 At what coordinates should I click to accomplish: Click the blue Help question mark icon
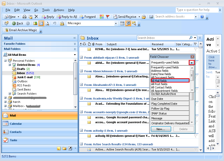point(202,17)
